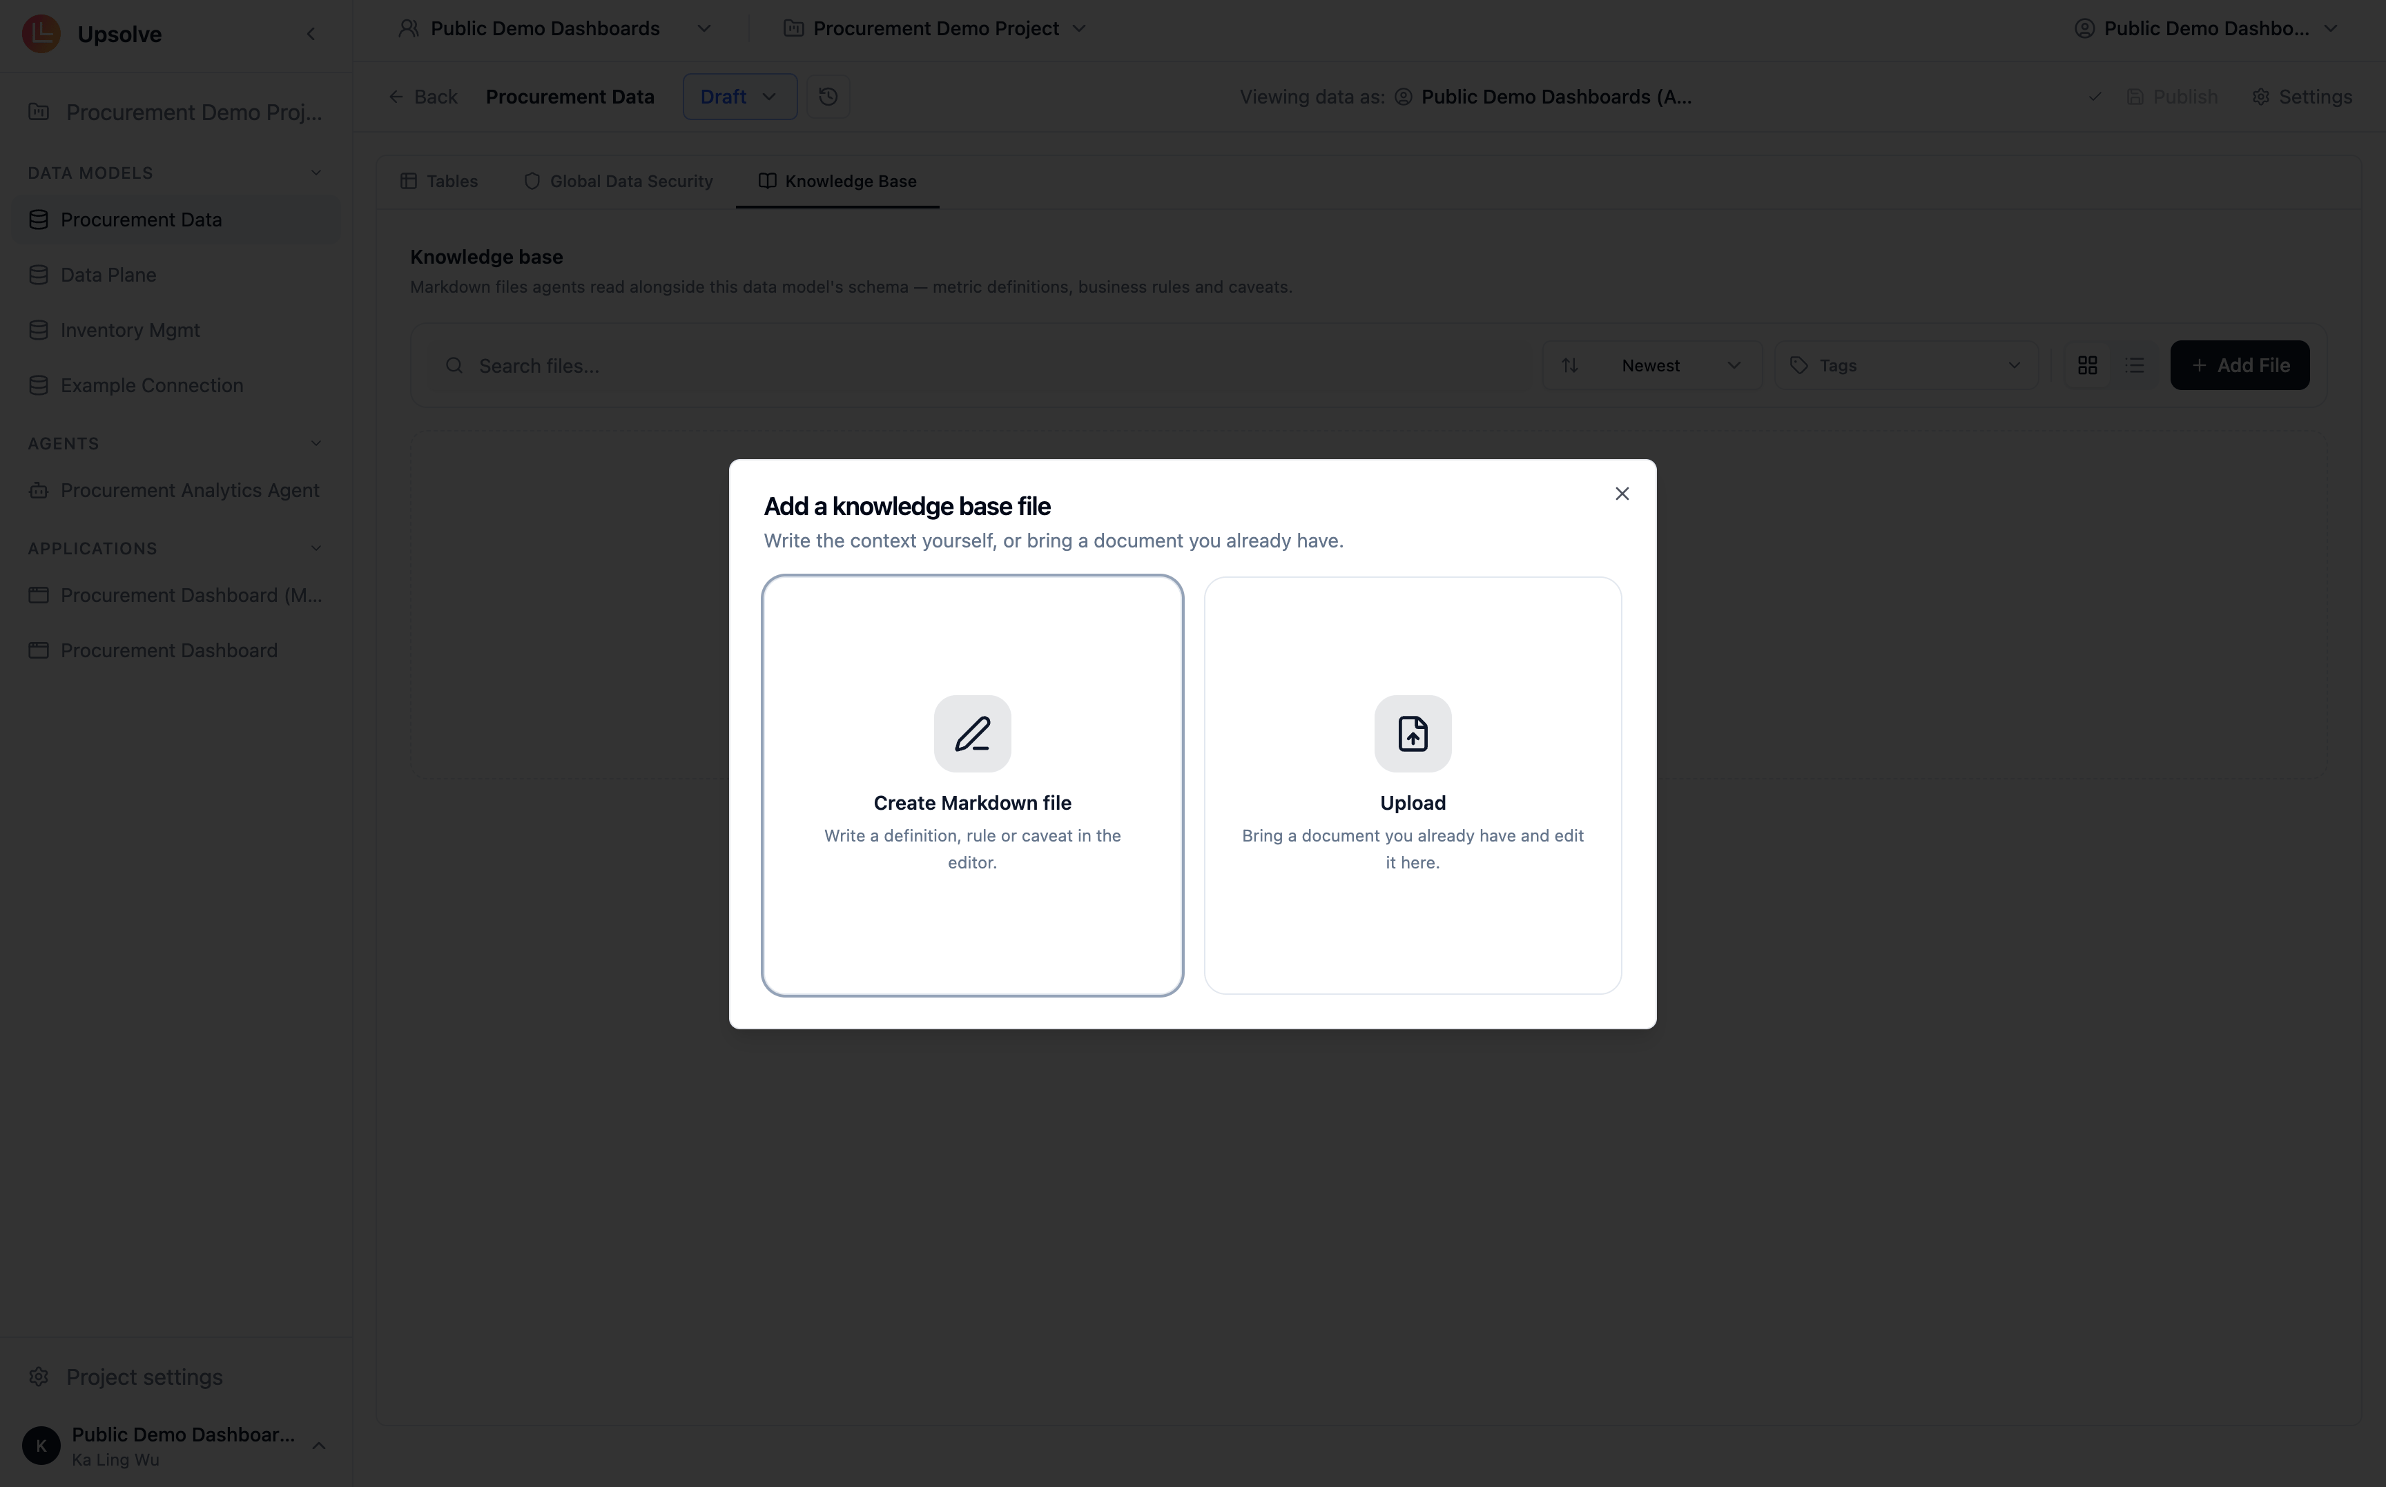Click the Add File button
This screenshot has width=2386, height=1487.
[x=2240, y=365]
